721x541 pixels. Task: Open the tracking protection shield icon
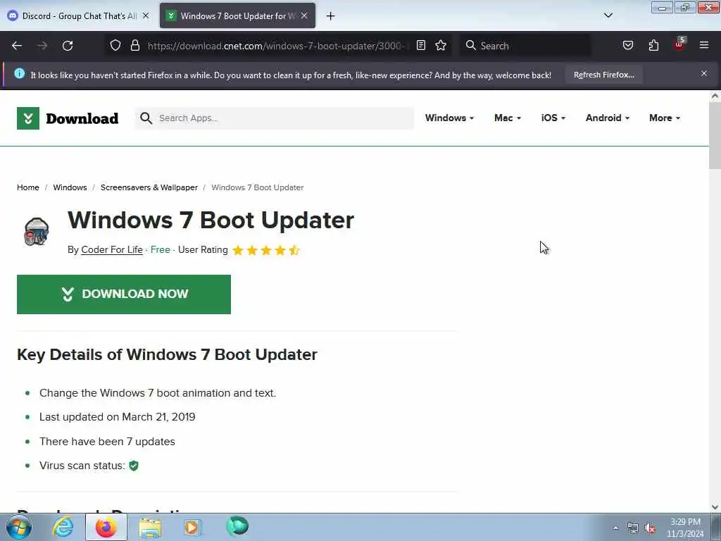pyautogui.click(x=115, y=45)
